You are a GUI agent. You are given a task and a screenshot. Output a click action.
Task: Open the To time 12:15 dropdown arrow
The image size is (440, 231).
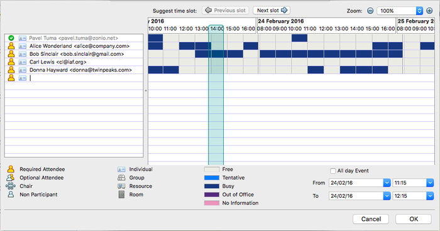pos(430,196)
